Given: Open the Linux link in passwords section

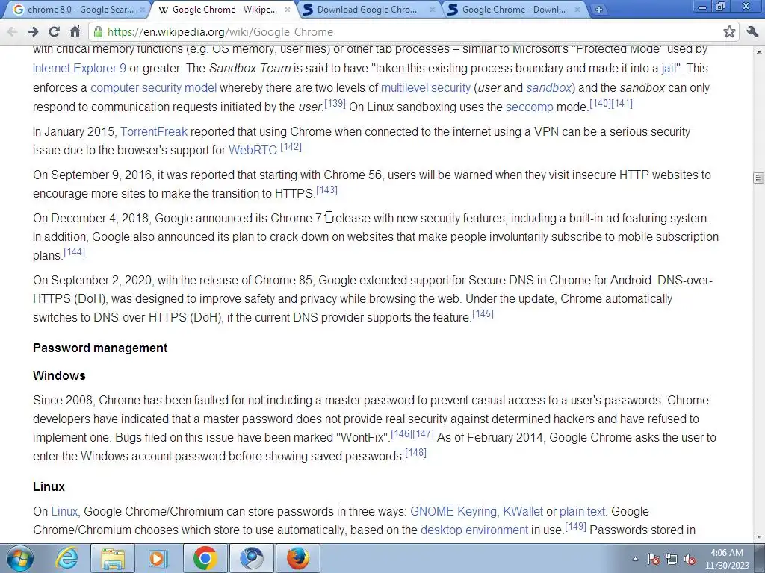Looking at the screenshot, I should coord(64,512).
